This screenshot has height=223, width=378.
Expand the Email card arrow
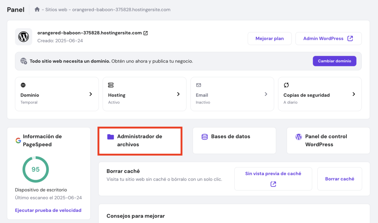click(266, 94)
